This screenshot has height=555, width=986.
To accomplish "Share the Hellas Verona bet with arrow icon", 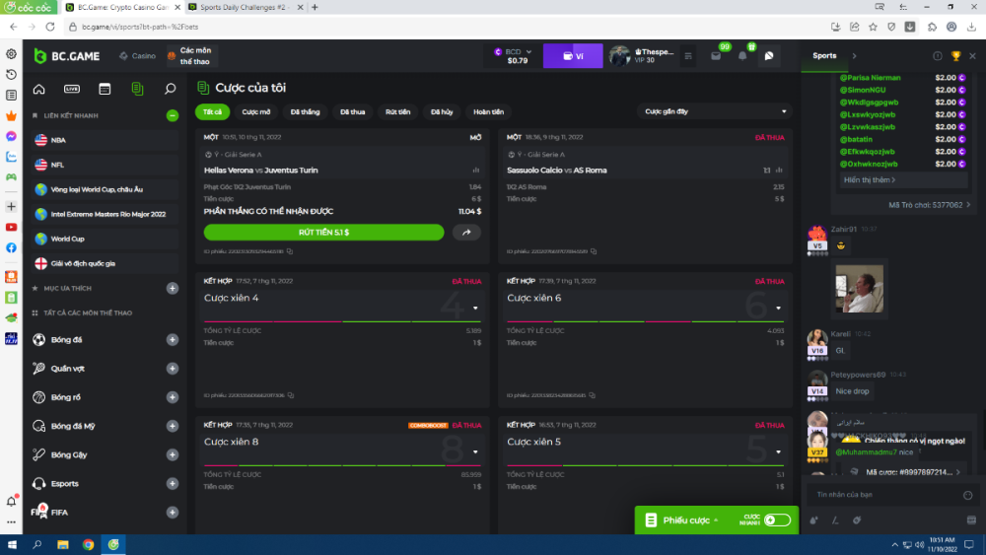I will [466, 233].
